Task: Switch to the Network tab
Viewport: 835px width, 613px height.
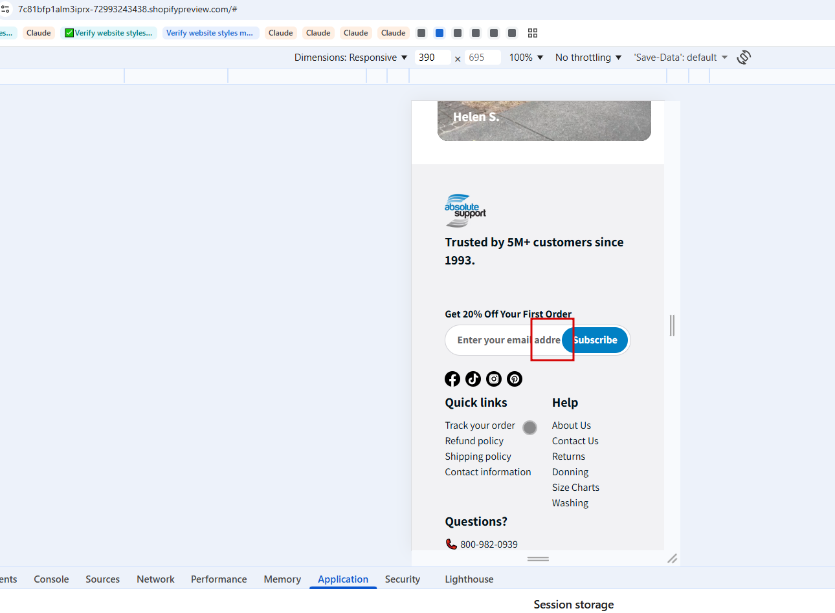Action: 155,579
